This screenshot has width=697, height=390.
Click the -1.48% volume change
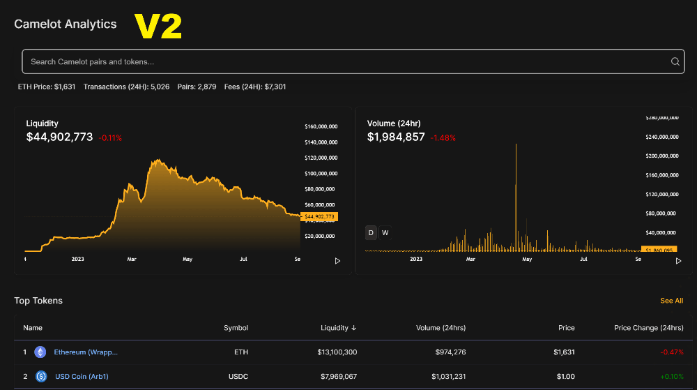pos(443,138)
